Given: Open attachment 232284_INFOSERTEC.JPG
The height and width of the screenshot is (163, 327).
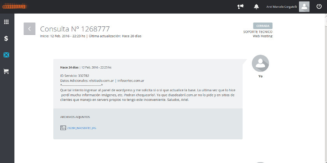Looking at the screenshot, I should (x=81, y=128).
